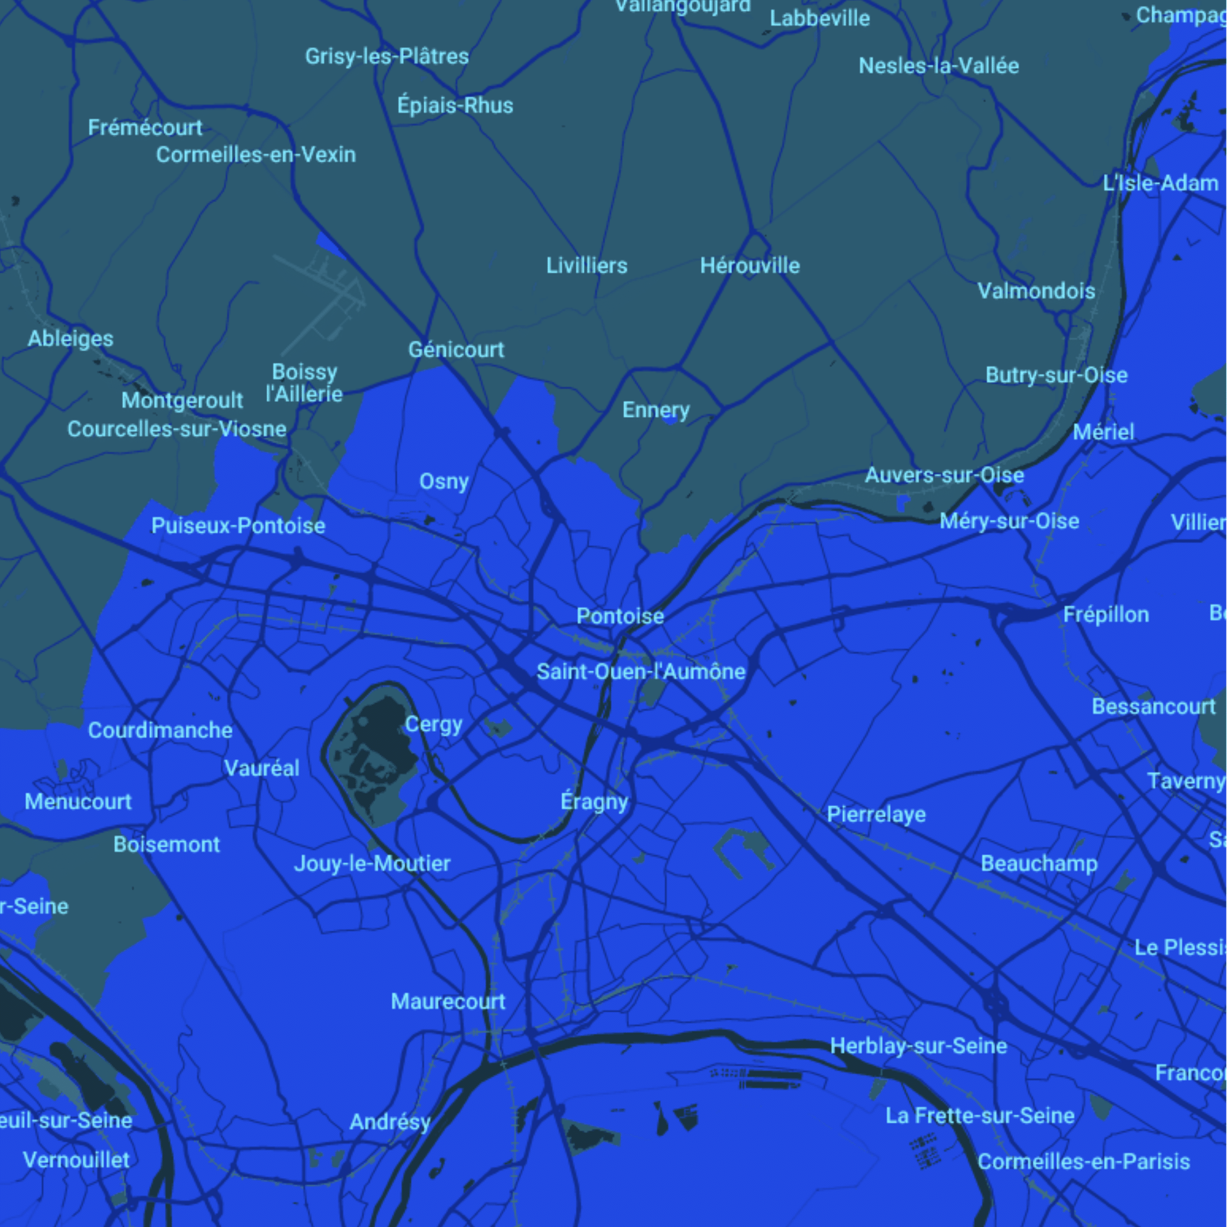Click on Saint-Ouen-l'Aumône label
The width and height of the screenshot is (1227, 1227).
(x=641, y=671)
